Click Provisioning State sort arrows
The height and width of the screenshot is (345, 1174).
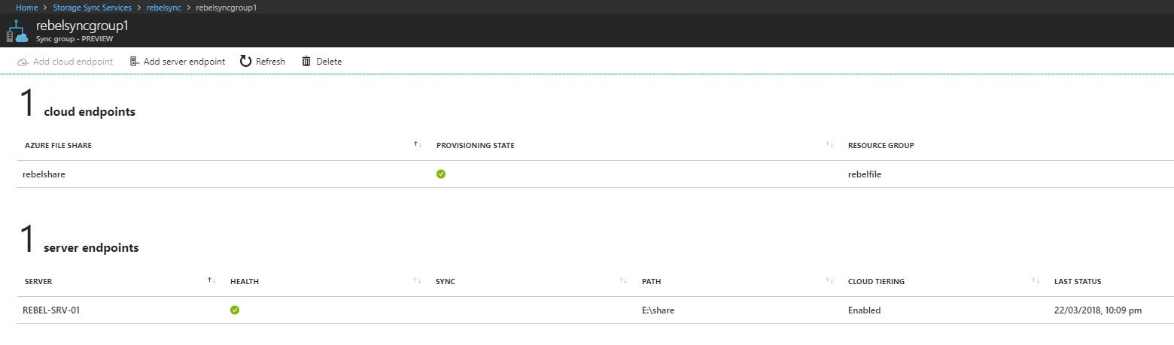829,144
